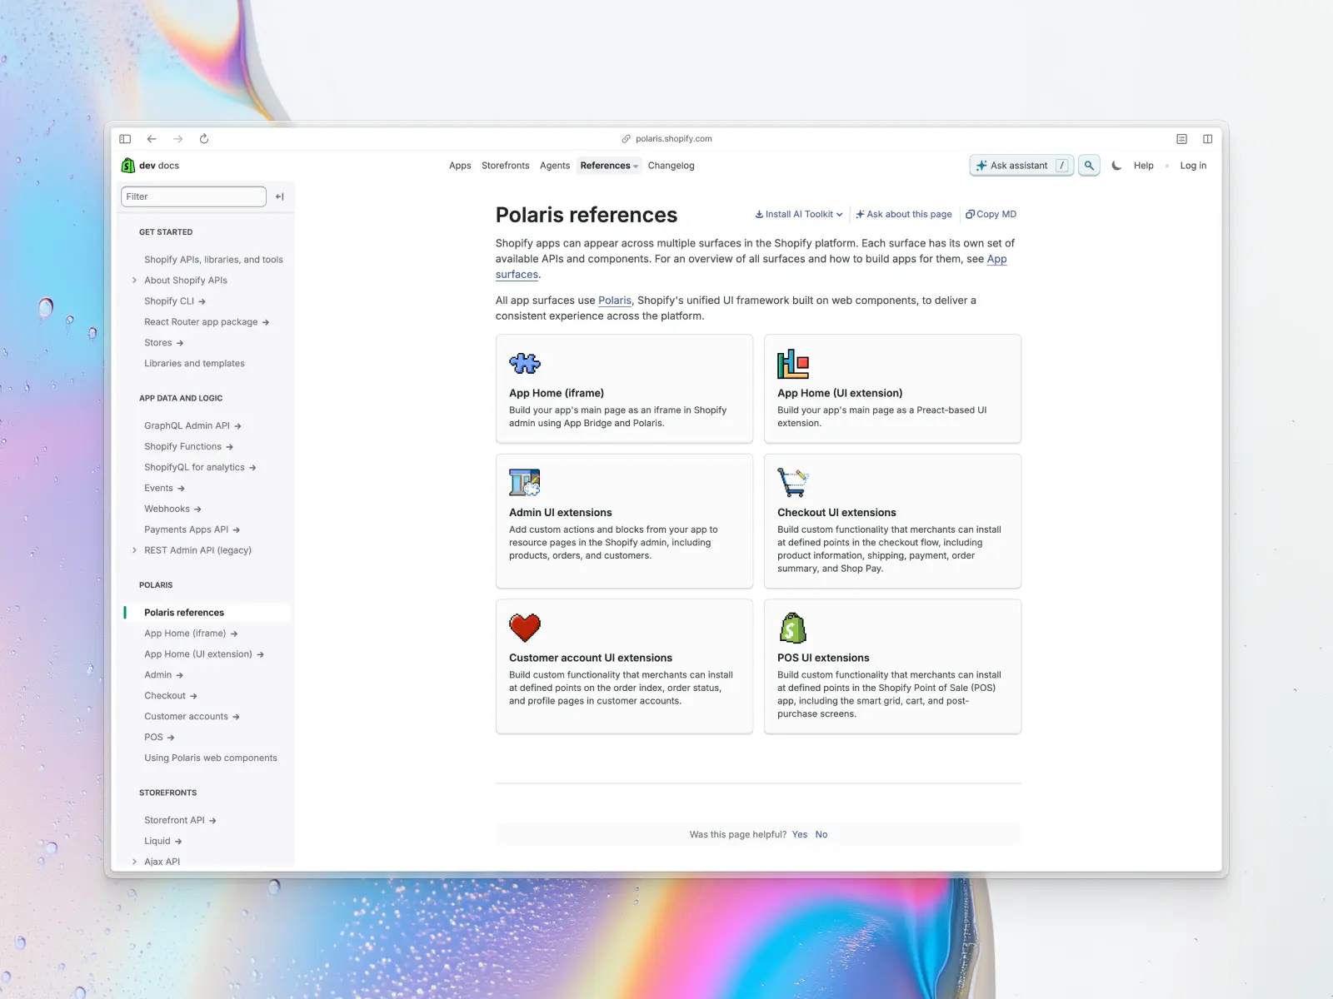This screenshot has width=1333, height=999.
Task: Toggle the browser sidebar panel icon
Action: tap(125, 139)
